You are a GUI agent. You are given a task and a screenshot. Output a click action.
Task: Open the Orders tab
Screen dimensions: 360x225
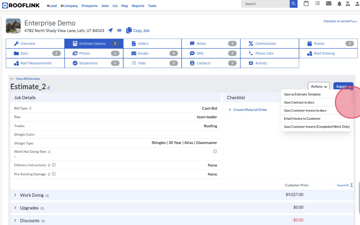tap(153, 44)
